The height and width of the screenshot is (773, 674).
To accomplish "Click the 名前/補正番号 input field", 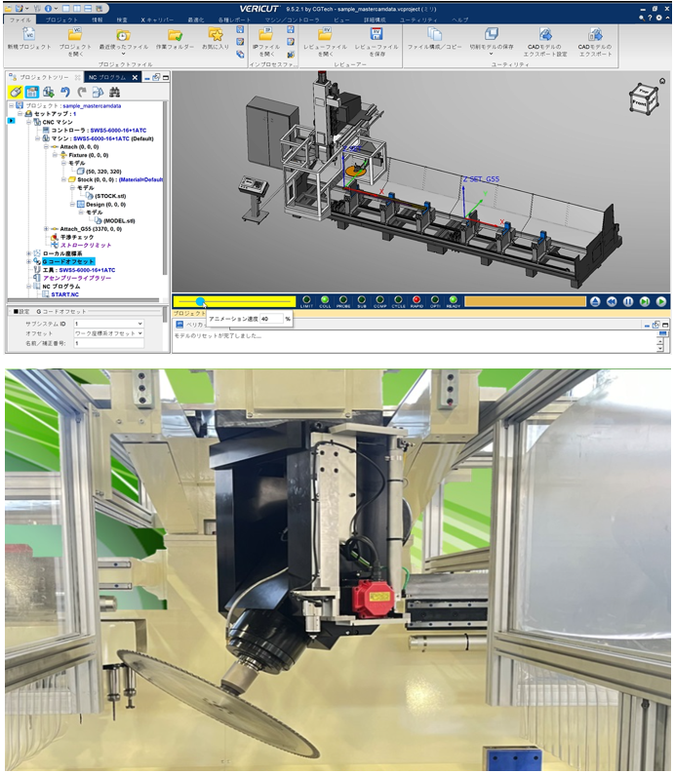I will pos(108,343).
